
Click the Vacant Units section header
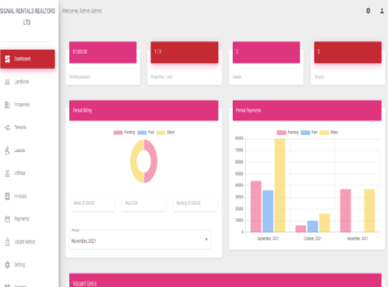point(225,280)
